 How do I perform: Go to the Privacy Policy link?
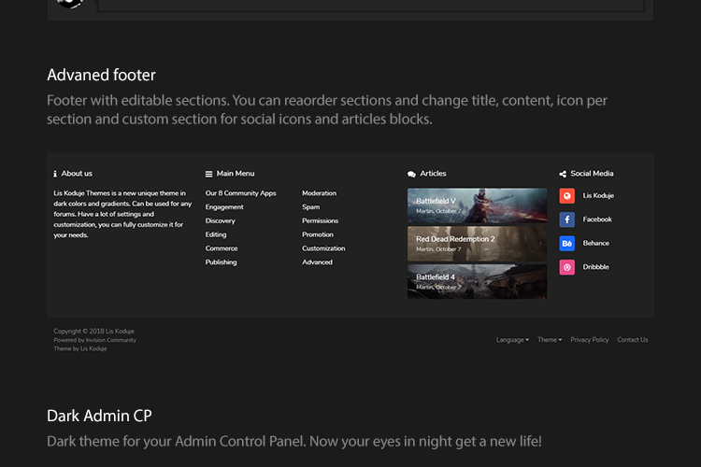pos(589,340)
